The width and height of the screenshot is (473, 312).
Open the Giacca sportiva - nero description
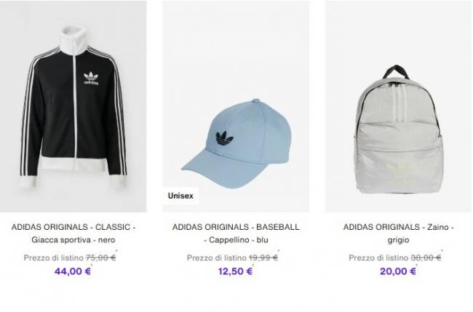pyautogui.click(x=73, y=240)
